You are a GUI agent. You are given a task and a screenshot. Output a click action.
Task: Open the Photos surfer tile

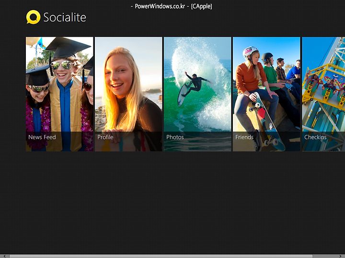pos(197,94)
